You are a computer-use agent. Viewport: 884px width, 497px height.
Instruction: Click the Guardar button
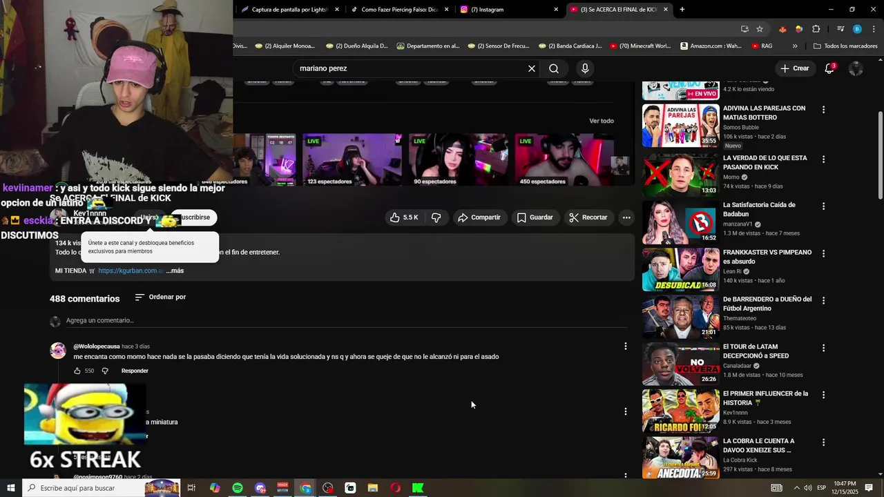tap(535, 217)
